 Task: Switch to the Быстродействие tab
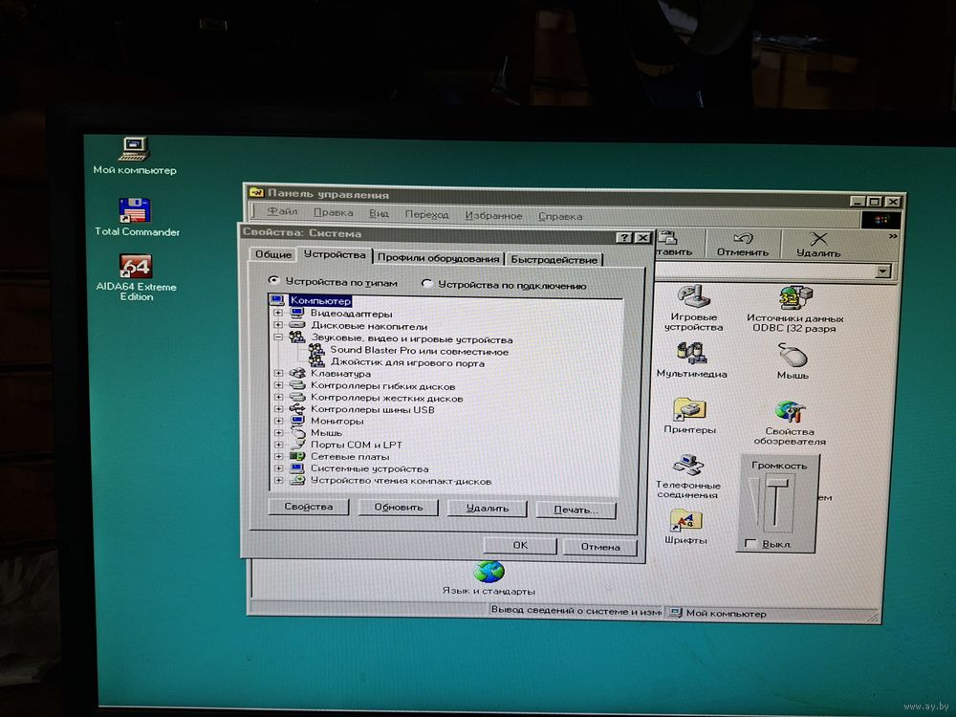(x=554, y=259)
